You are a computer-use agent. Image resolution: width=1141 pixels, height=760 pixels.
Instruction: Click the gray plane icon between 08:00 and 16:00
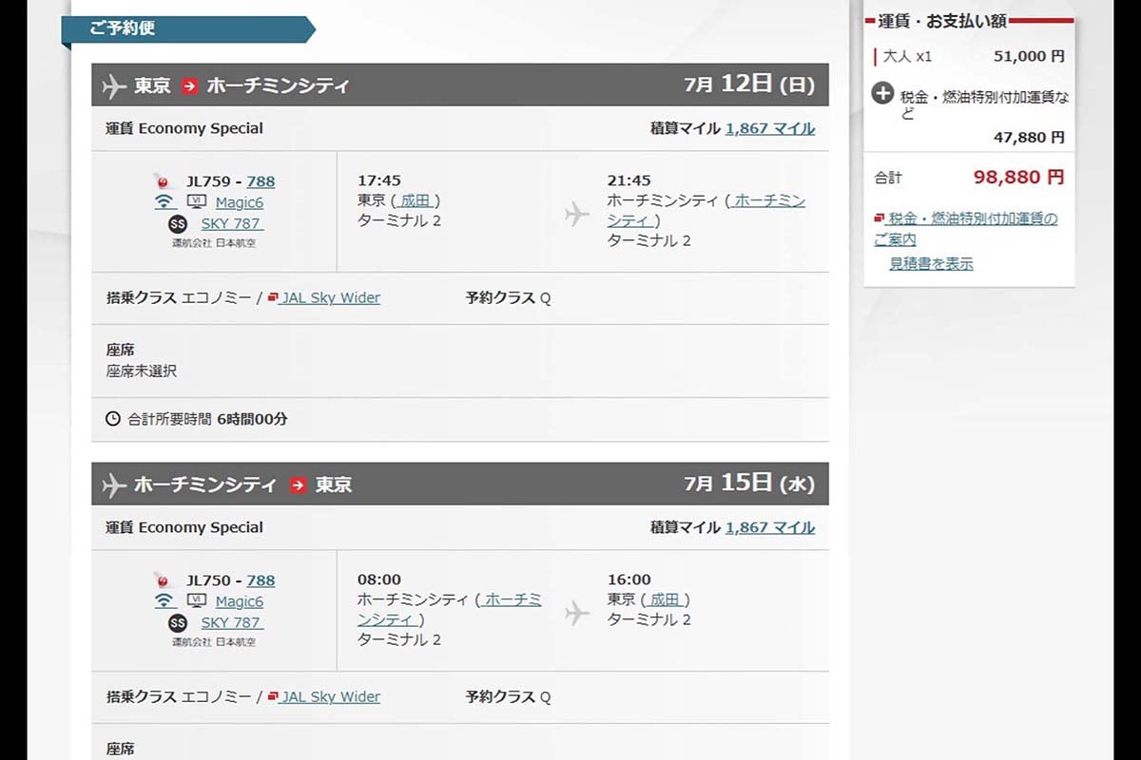point(577,614)
